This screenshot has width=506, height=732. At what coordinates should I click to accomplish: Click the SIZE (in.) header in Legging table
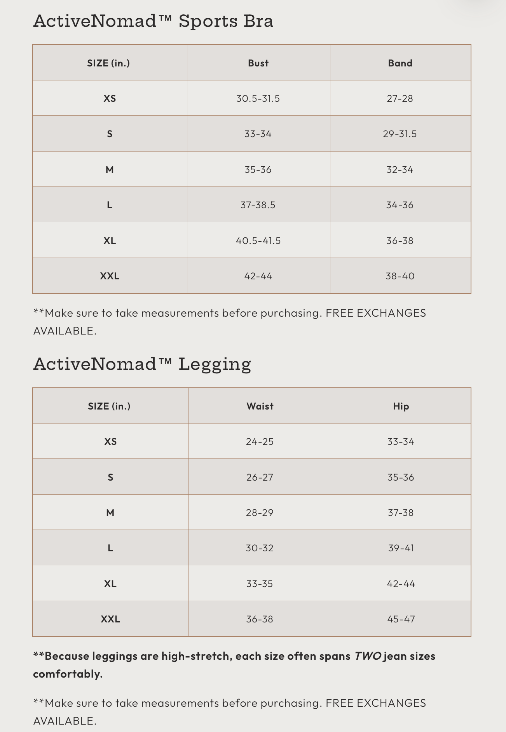[109, 406]
